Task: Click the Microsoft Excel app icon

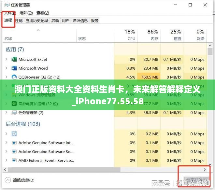Action: click(x=14, y=59)
